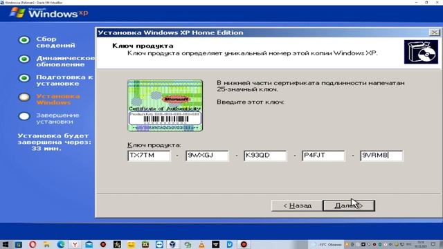Click the green tile icon beside Start
The height and width of the screenshot is (249, 443).
click(x=19, y=244)
